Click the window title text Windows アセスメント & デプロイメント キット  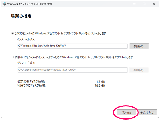click(x=30, y=4)
